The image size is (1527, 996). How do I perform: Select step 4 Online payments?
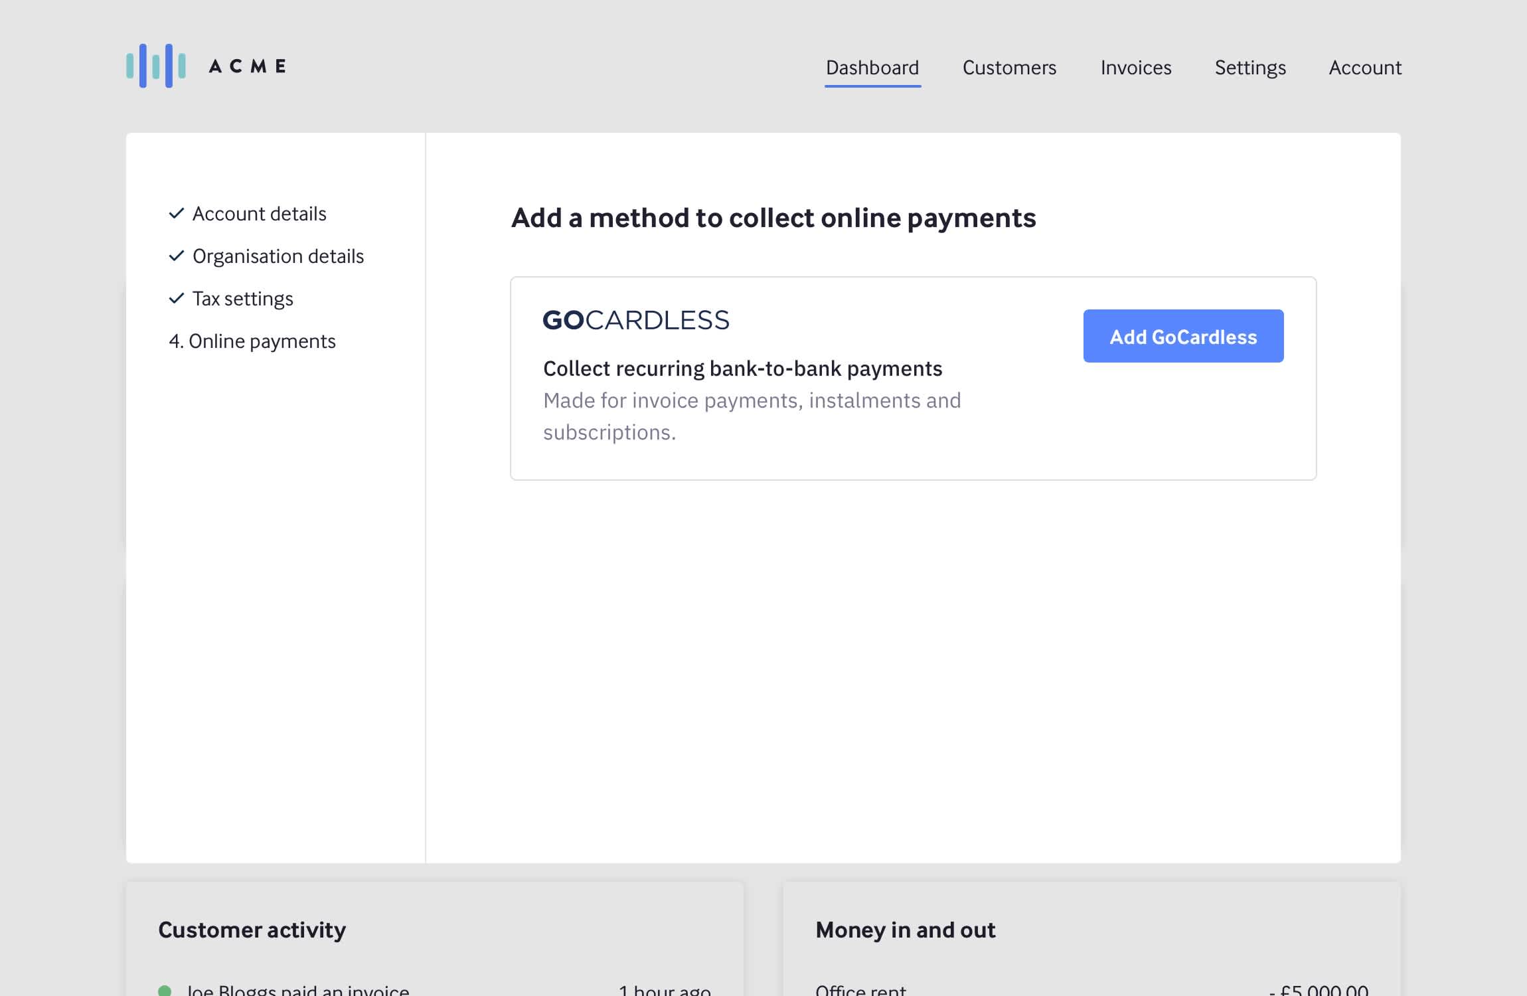point(252,341)
